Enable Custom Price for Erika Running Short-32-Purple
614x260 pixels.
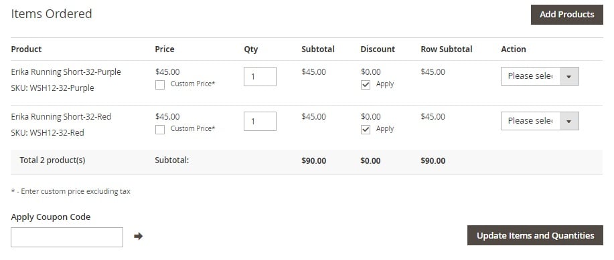click(x=160, y=85)
